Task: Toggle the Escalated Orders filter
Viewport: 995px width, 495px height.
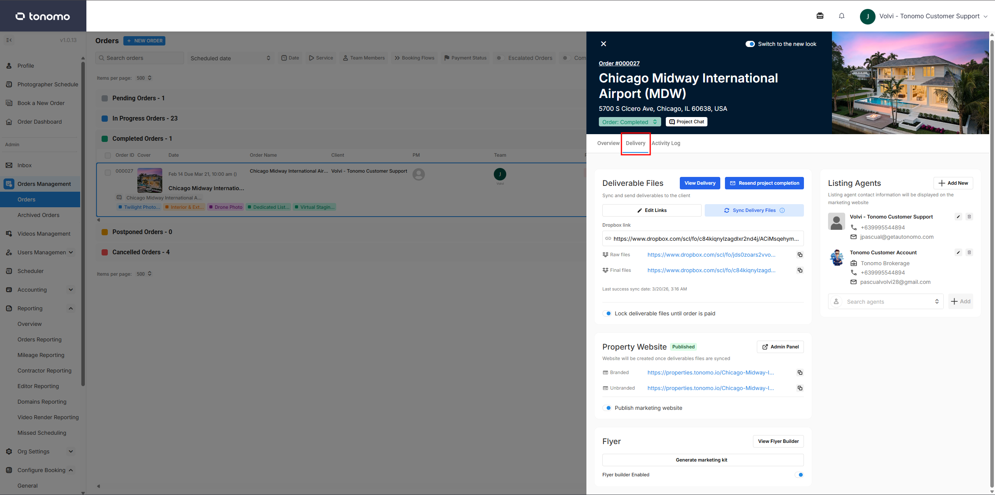Action: click(x=500, y=58)
